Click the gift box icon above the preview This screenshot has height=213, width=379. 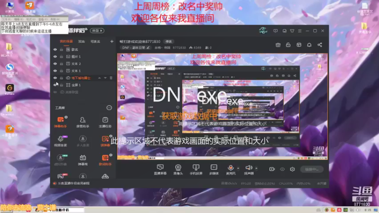coord(278,45)
